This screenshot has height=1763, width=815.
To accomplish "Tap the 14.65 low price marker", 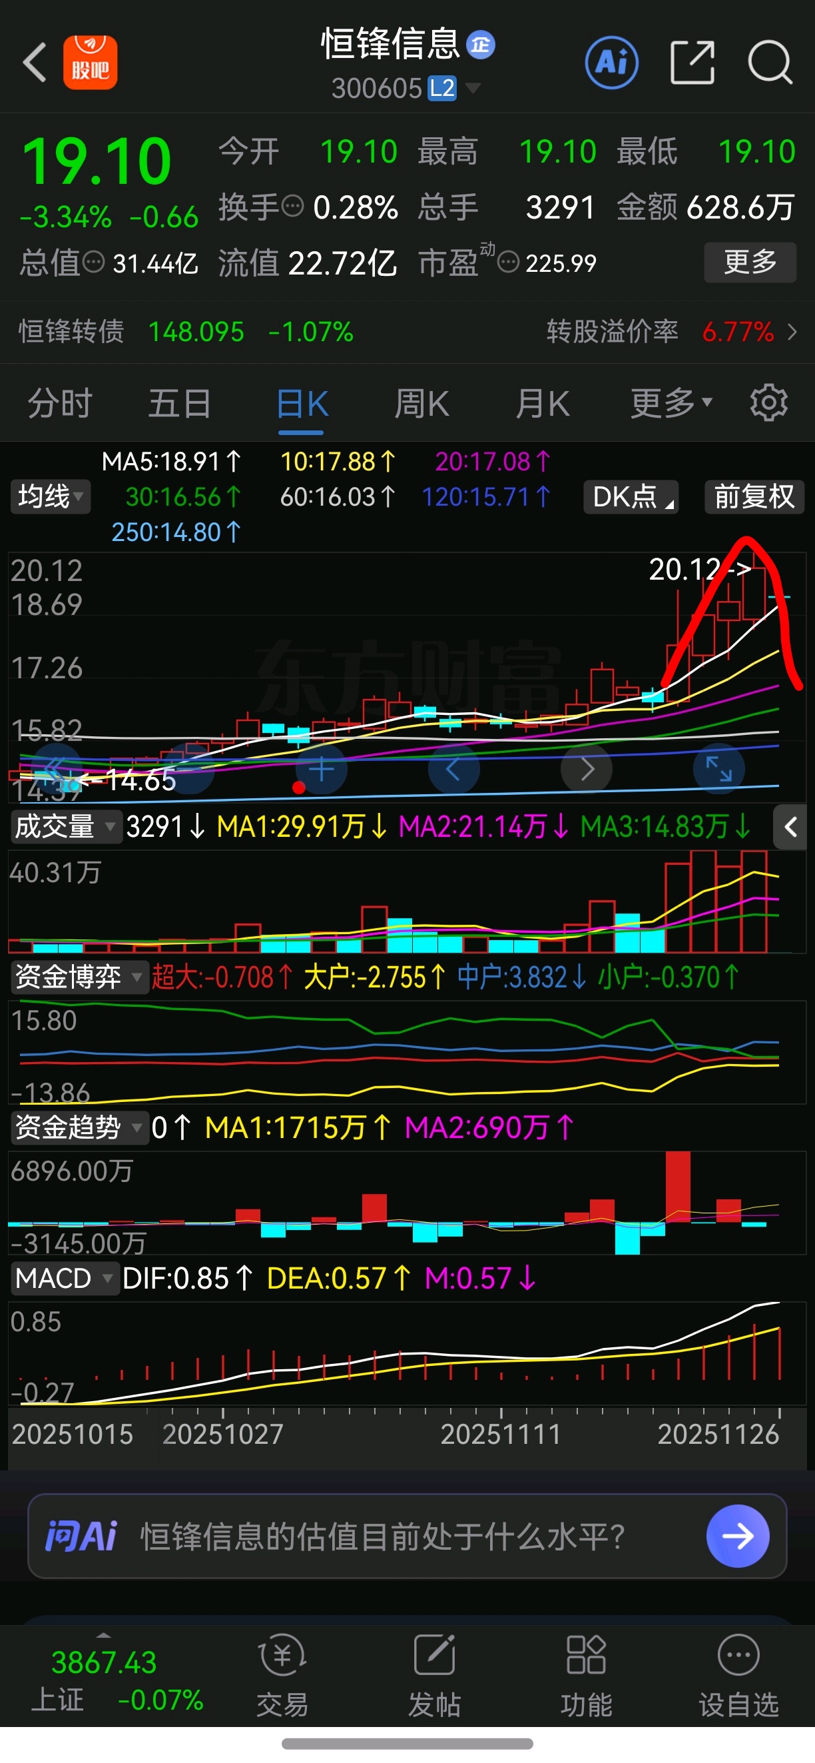I will [127, 780].
